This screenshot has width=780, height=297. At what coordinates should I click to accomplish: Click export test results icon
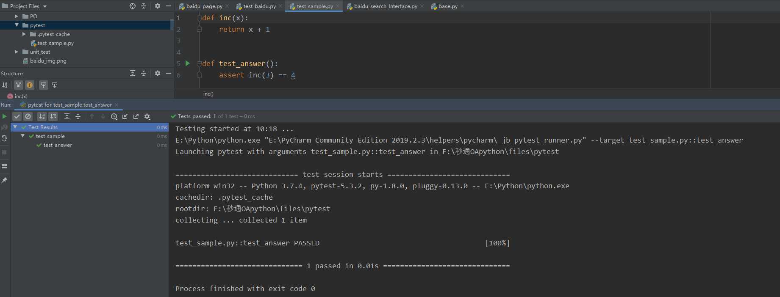coord(136,117)
